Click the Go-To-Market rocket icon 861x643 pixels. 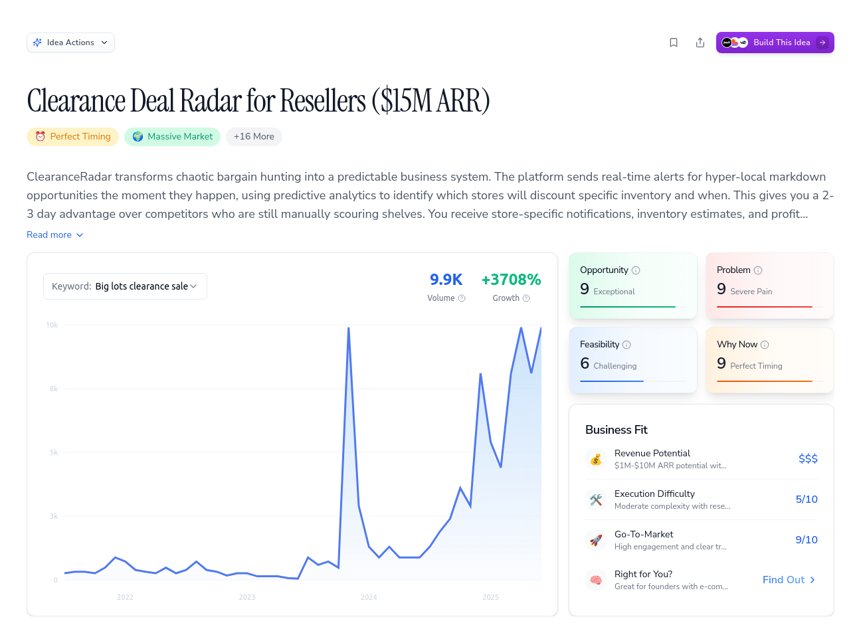tap(596, 540)
